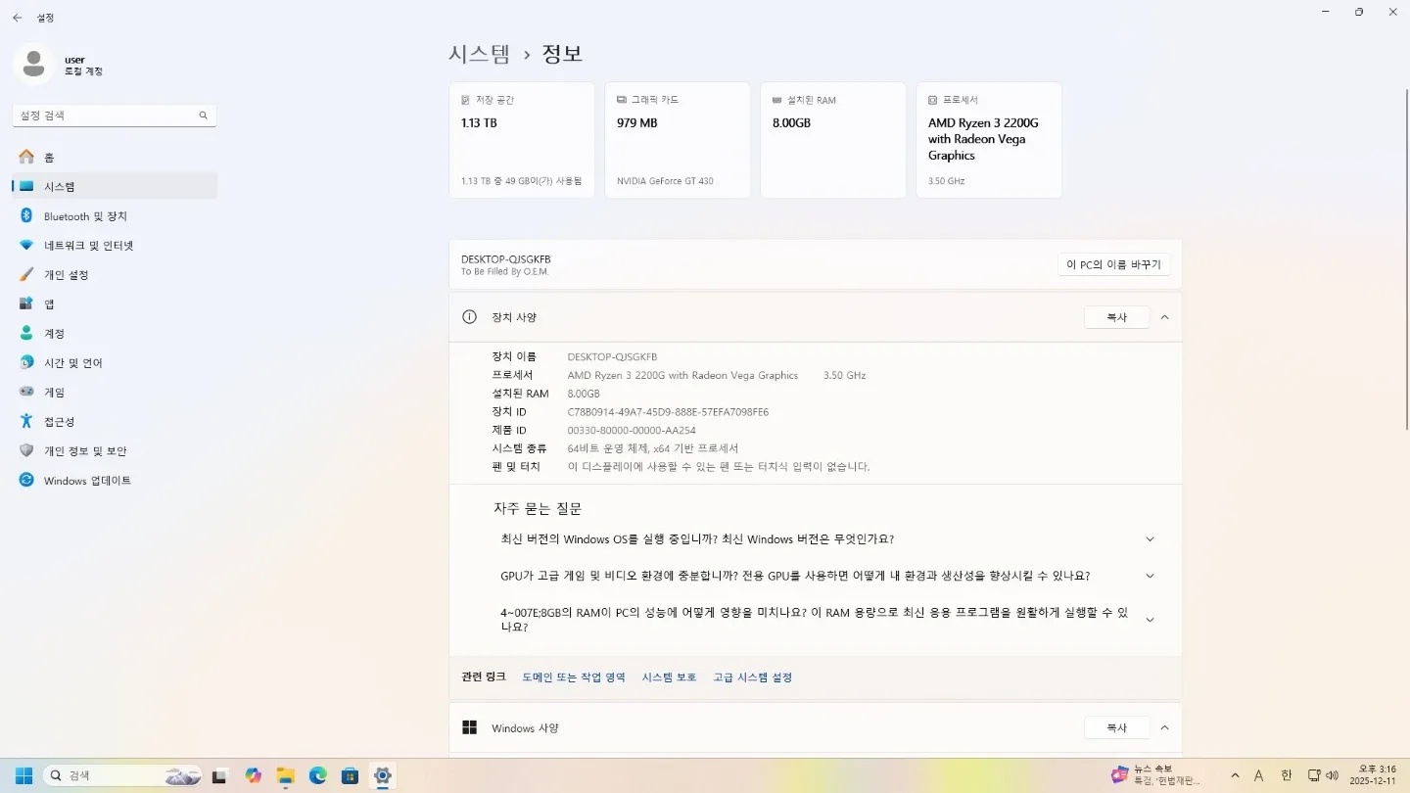Click the 게임 controller icon
Screen dimensions: 1410x793
click(x=26, y=393)
